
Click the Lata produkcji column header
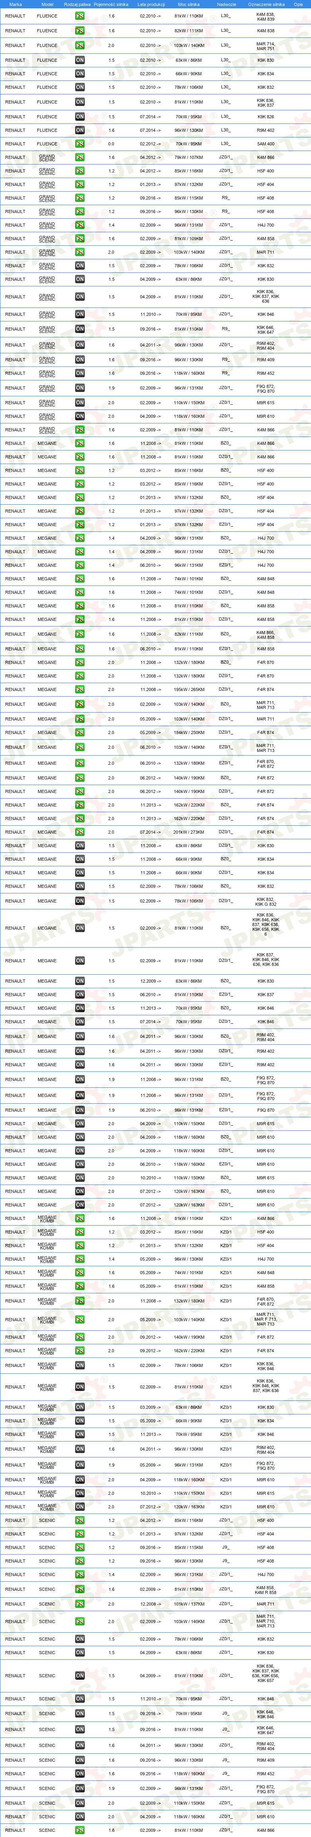point(151,4)
